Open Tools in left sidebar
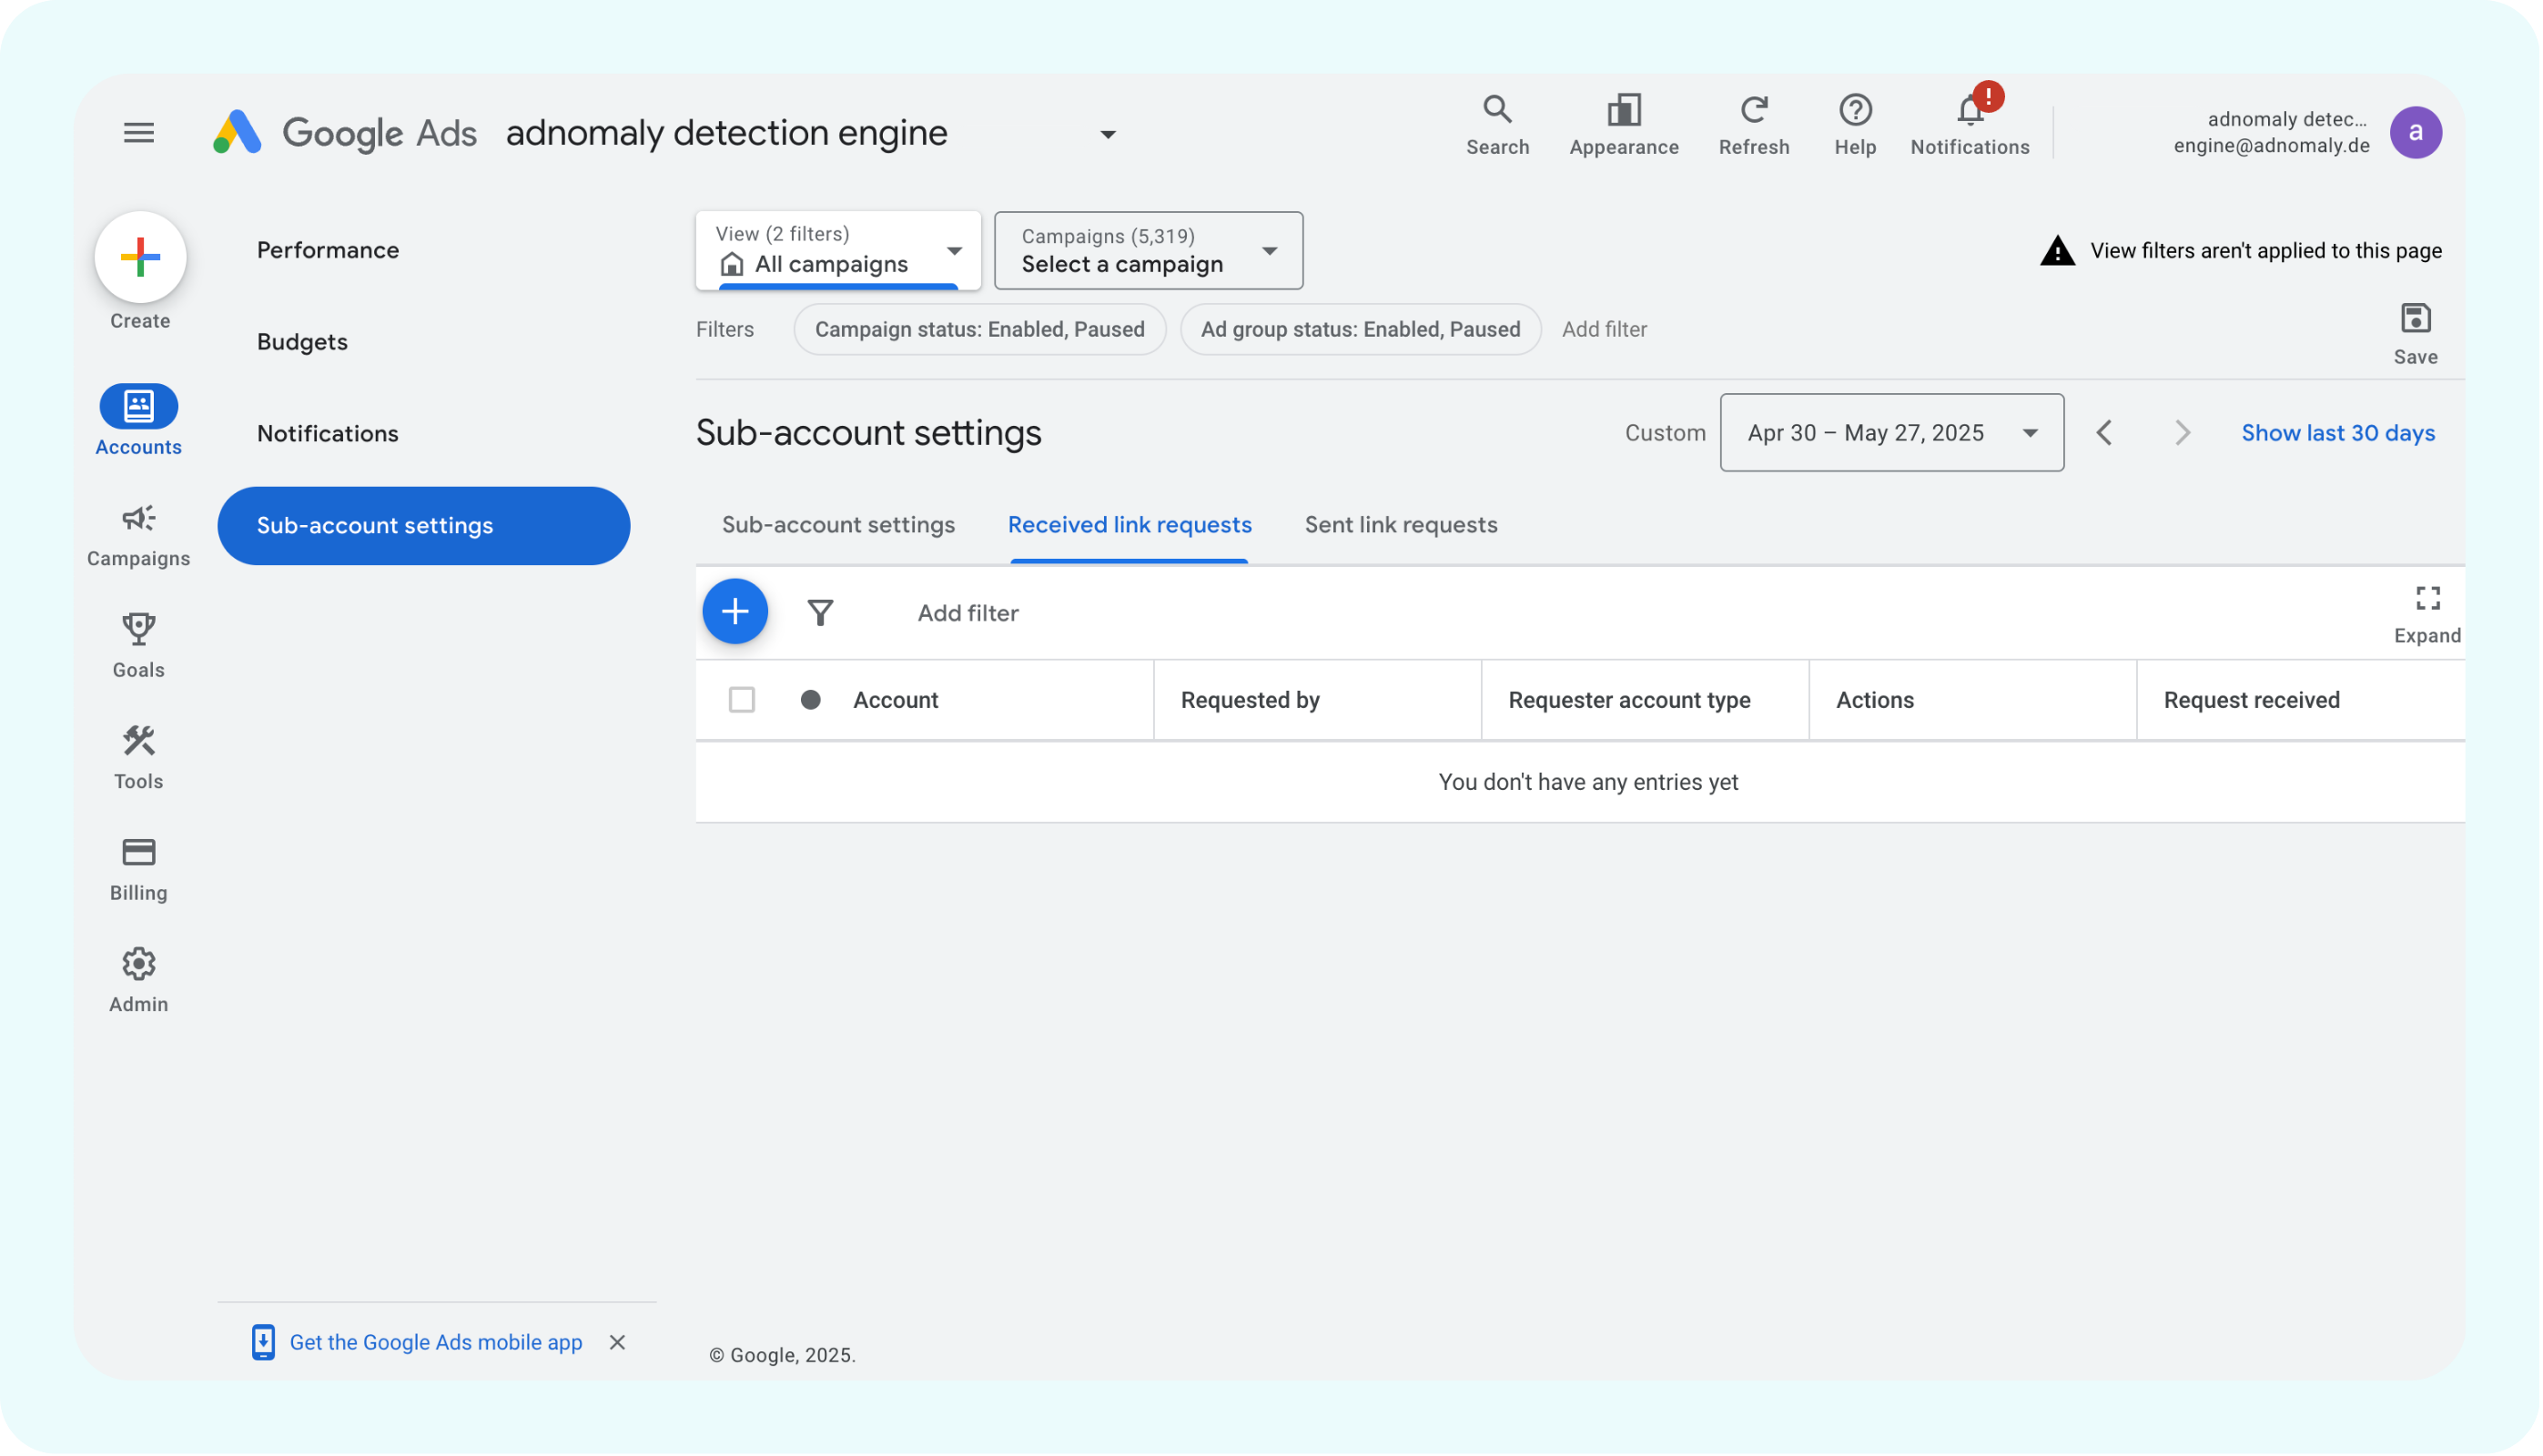This screenshot has height=1456, width=2543. click(x=138, y=756)
